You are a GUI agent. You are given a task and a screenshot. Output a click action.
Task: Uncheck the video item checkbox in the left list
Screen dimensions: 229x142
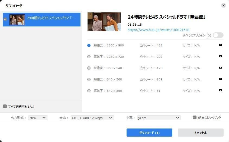pyautogui.click(x=5, y=19)
